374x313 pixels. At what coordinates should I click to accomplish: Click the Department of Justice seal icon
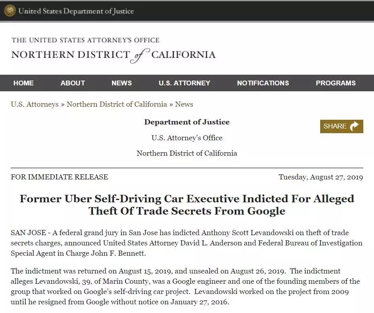[x=10, y=11]
